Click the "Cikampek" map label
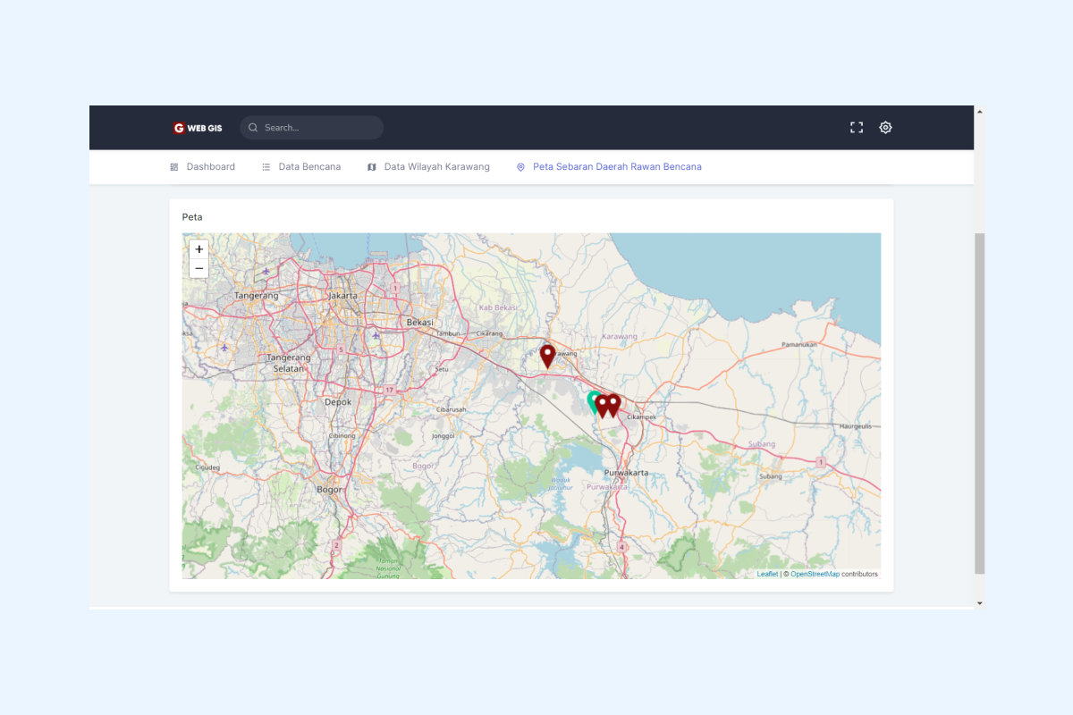Screen dimensions: 1073x715 pyautogui.click(x=643, y=417)
